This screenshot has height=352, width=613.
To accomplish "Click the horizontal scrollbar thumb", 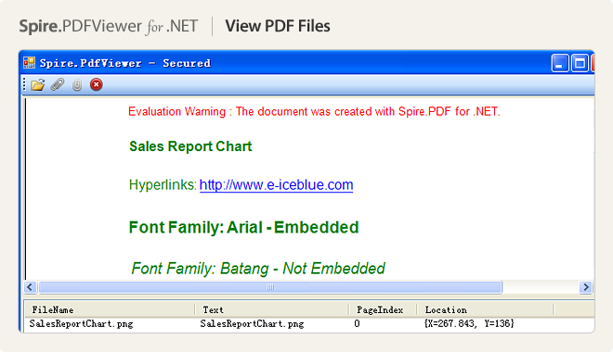I will pos(270,287).
